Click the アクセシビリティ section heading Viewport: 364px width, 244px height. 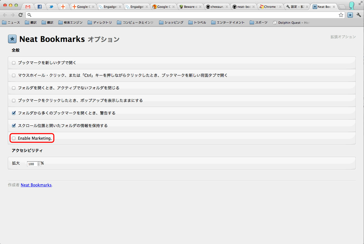click(x=27, y=150)
